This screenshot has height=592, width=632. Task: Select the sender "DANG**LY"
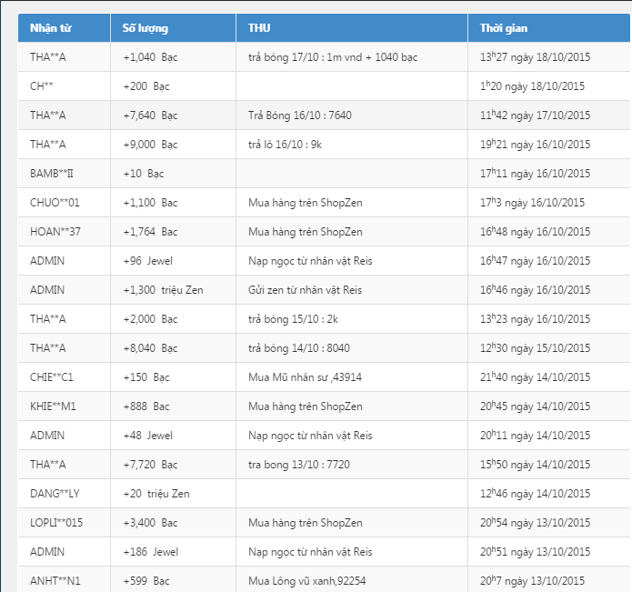55,494
